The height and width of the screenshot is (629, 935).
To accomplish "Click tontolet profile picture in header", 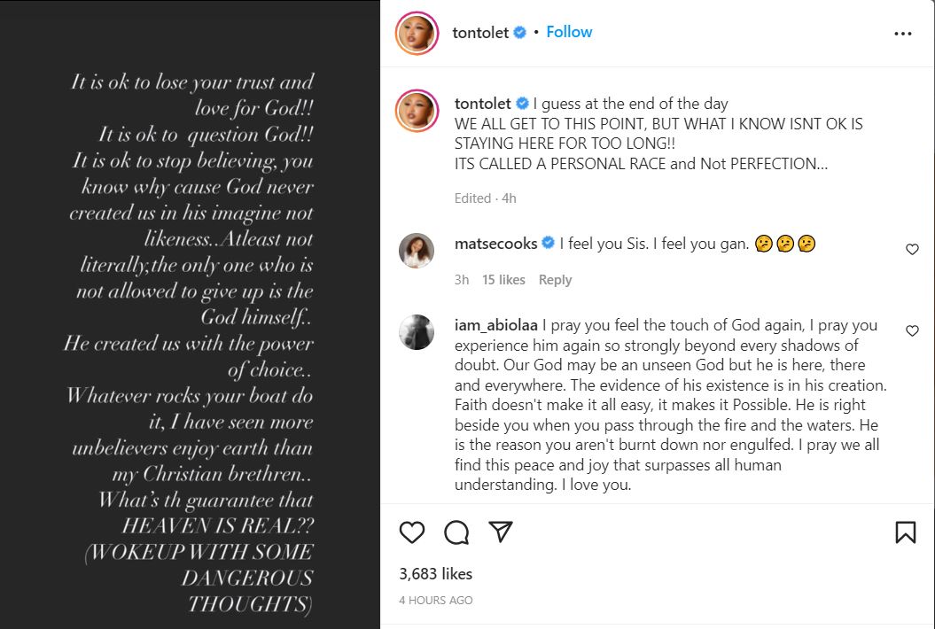I will tap(417, 34).
